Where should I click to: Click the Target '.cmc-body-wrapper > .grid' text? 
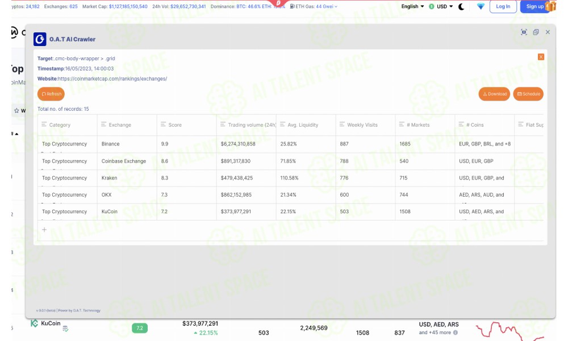[x=85, y=59]
